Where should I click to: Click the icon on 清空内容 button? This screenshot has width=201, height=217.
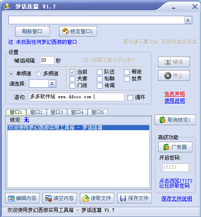tap(48, 198)
